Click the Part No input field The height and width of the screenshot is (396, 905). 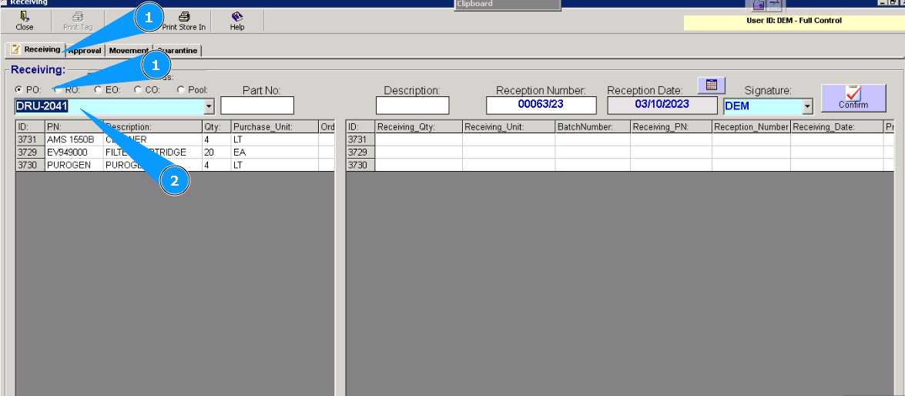[x=257, y=106]
